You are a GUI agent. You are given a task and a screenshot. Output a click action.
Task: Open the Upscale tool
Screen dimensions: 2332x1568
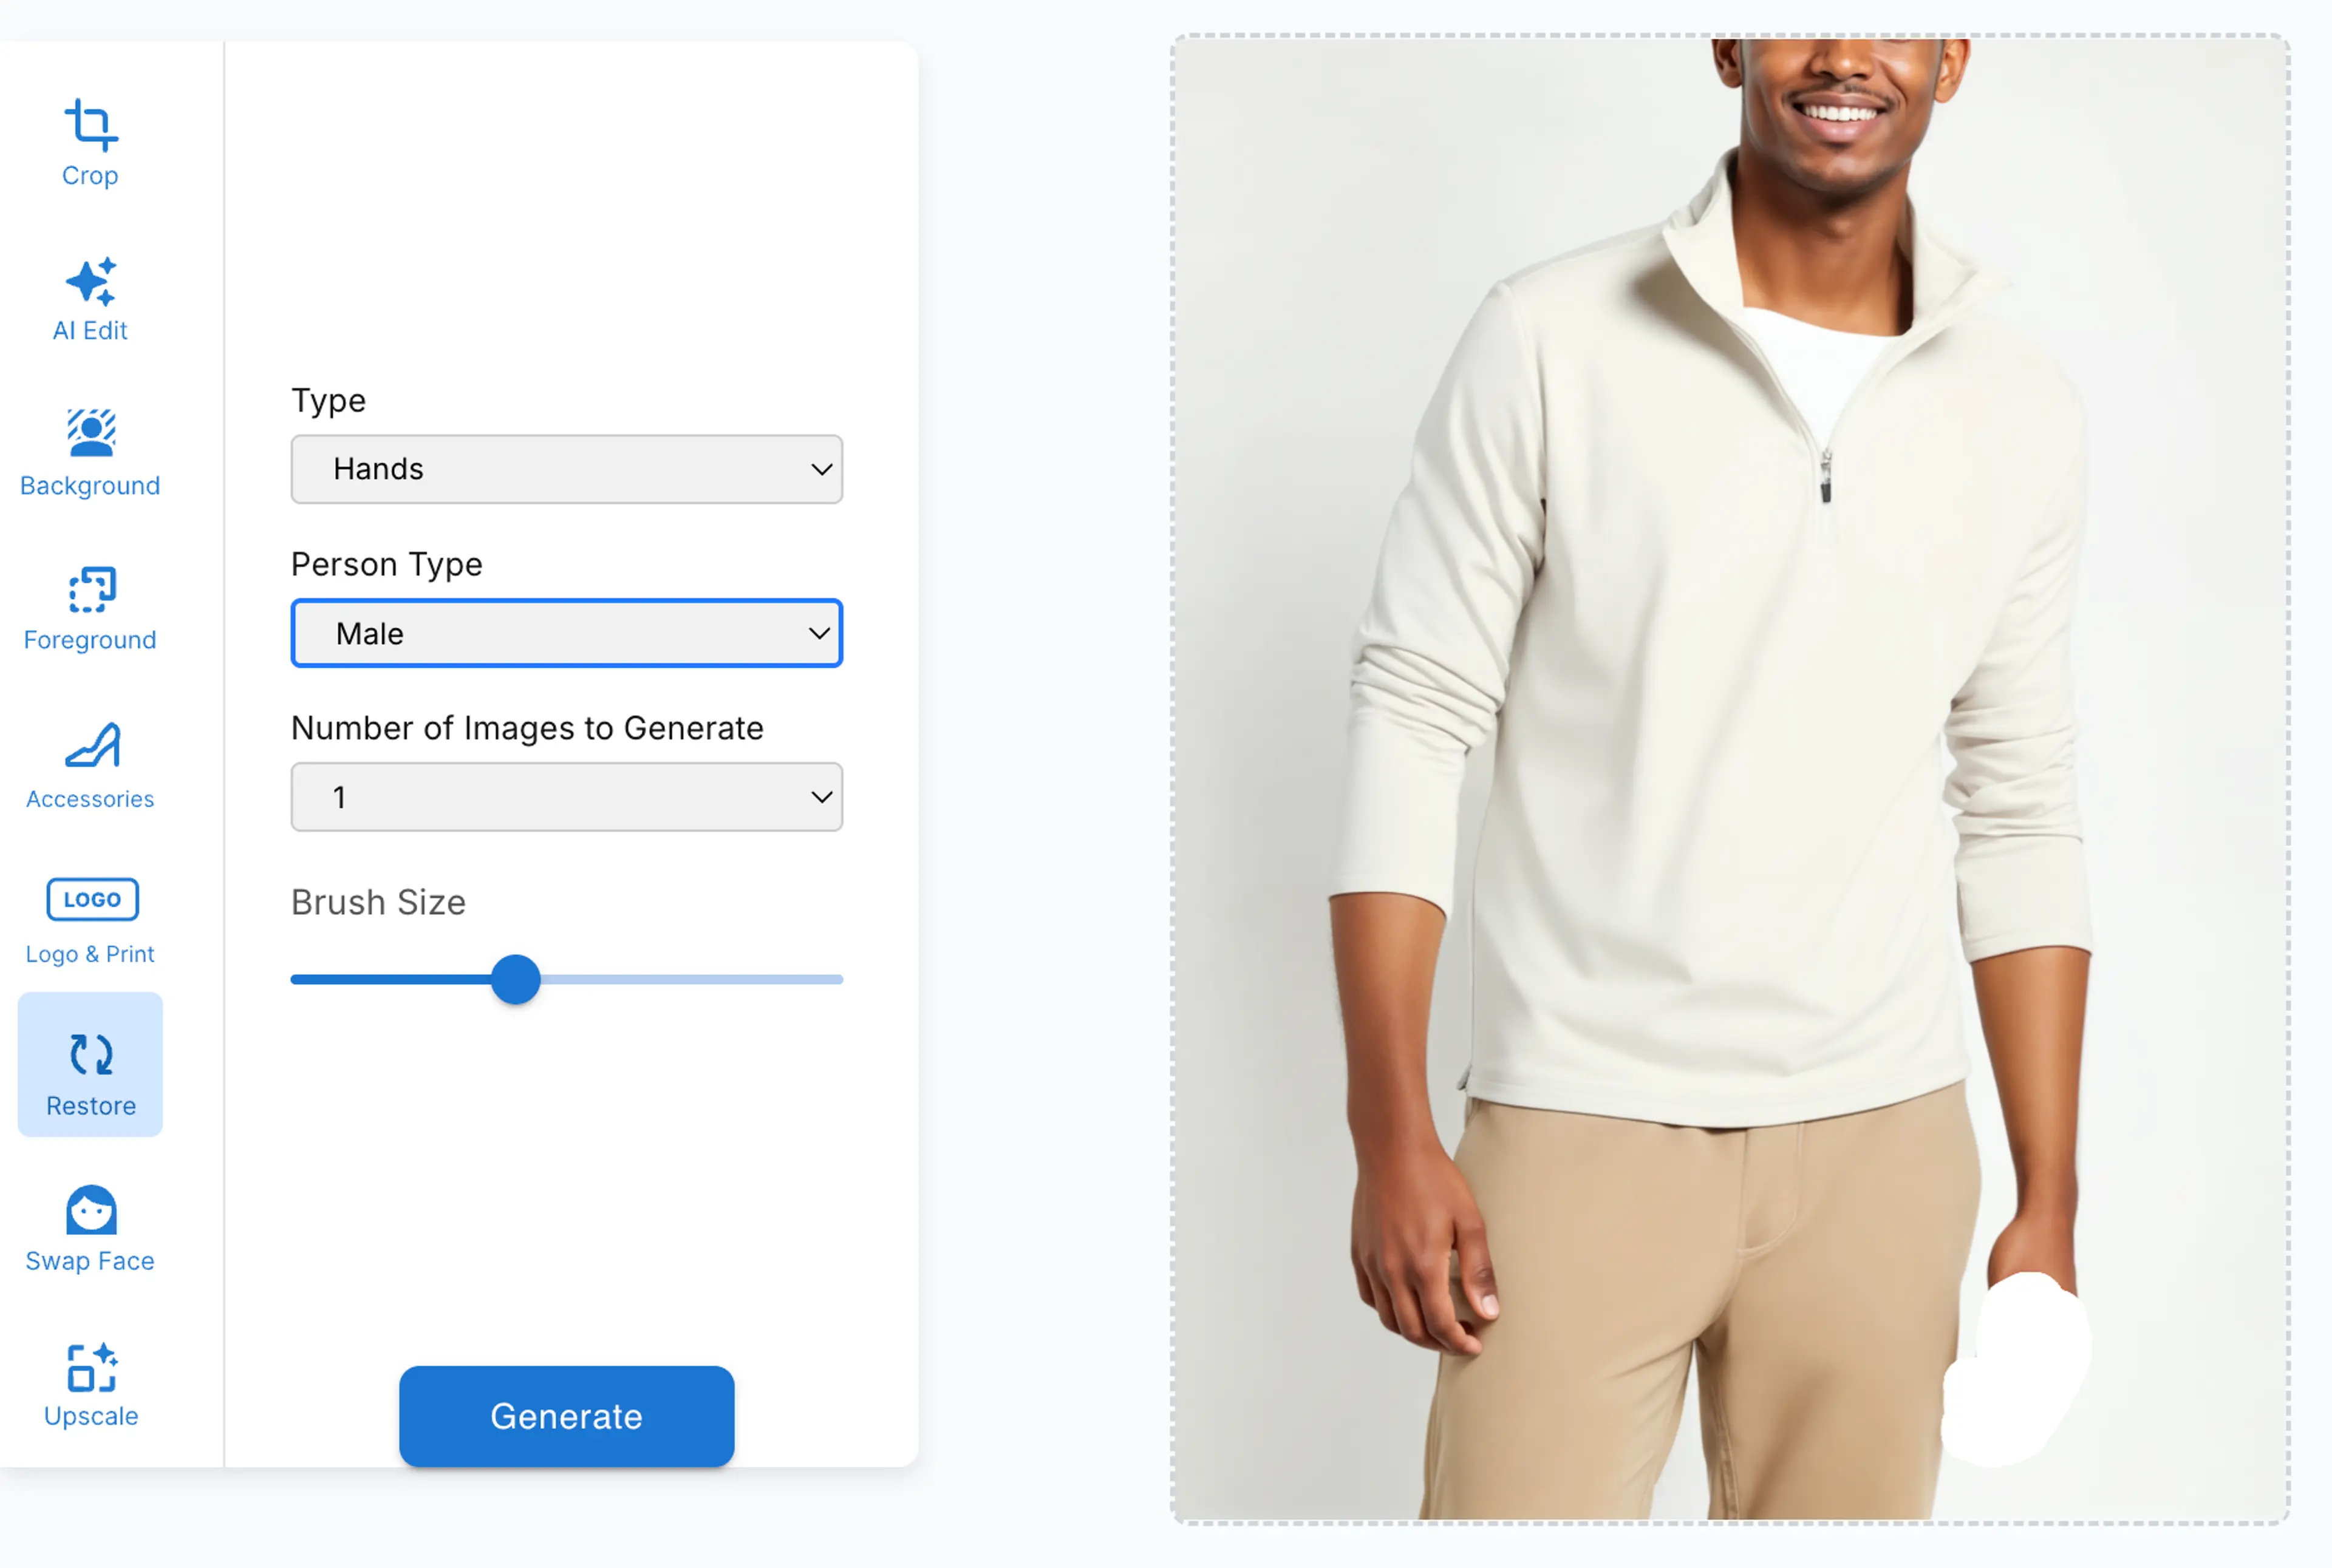[x=91, y=1385]
